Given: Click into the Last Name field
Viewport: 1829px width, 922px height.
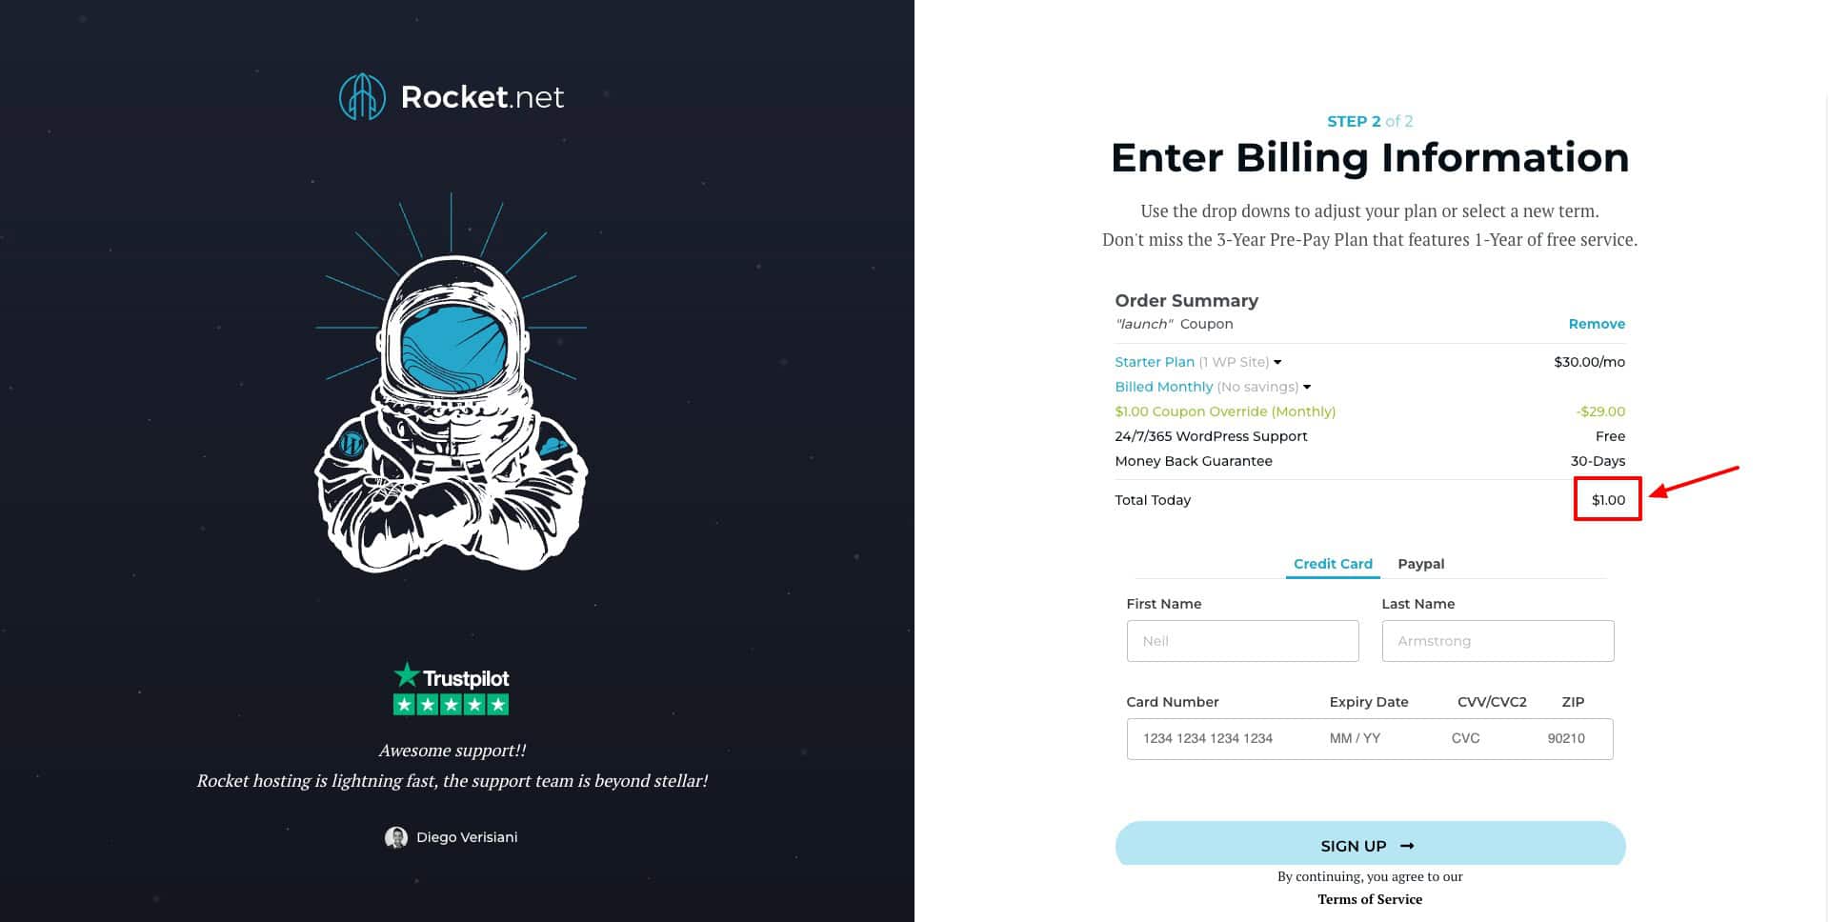Looking at the screenshot, I should pos(1497,641).
